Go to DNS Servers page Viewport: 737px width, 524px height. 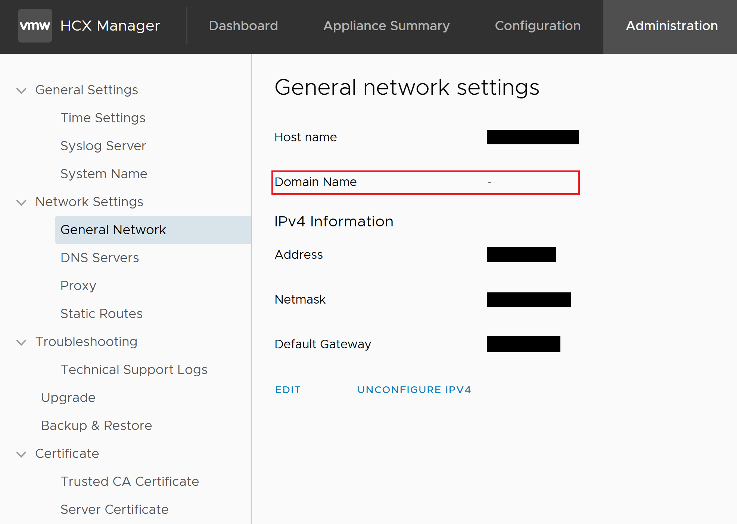(x=99, y=258)
